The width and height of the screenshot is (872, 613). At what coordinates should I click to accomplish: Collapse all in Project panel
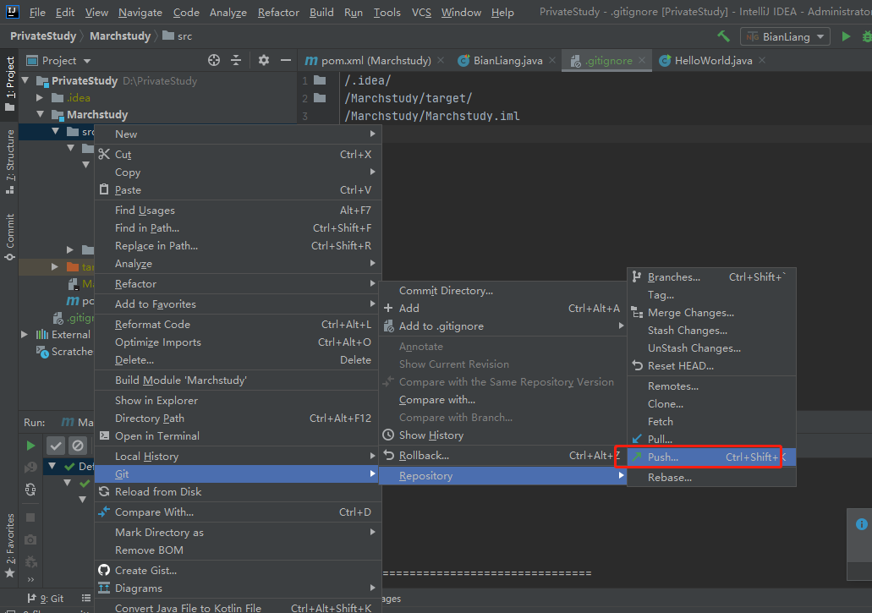236,60
